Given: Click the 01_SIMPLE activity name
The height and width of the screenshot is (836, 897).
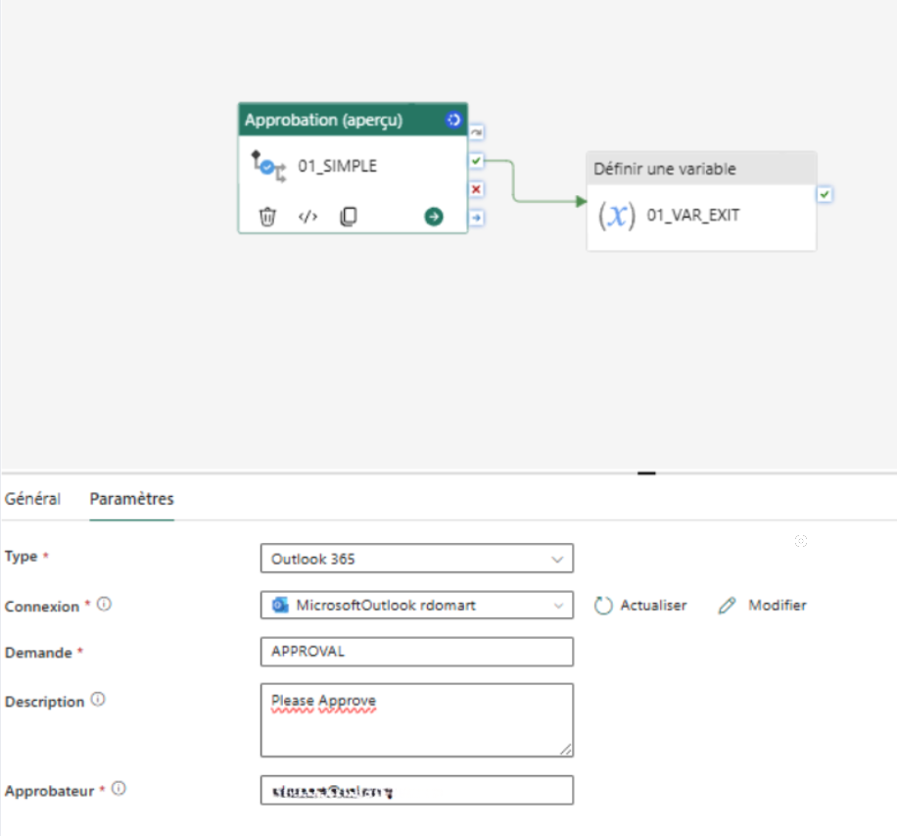Looking at the screenshot, I should (337, 166).
